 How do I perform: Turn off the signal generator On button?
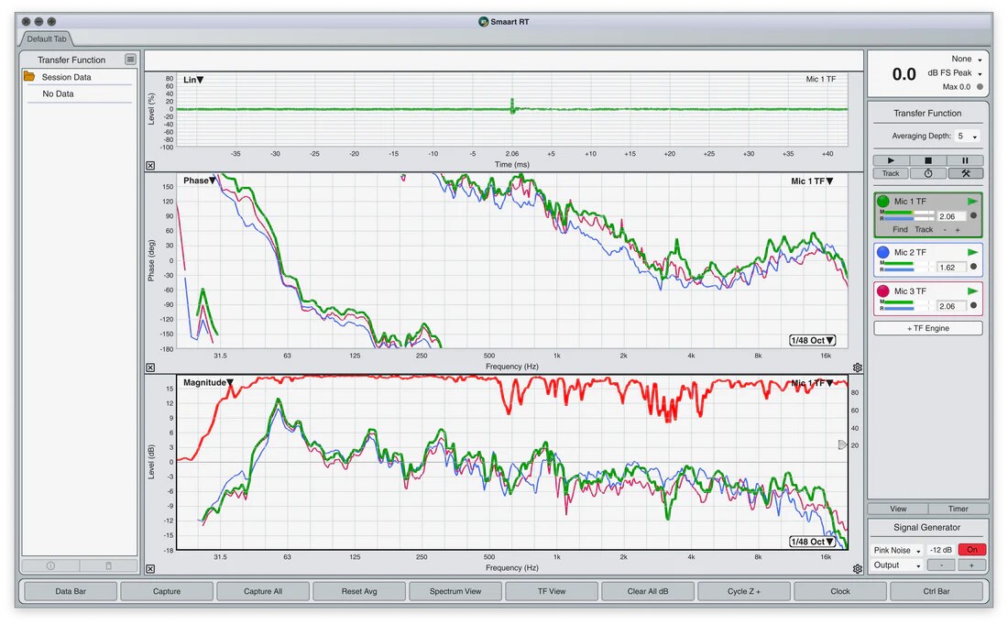971,550
